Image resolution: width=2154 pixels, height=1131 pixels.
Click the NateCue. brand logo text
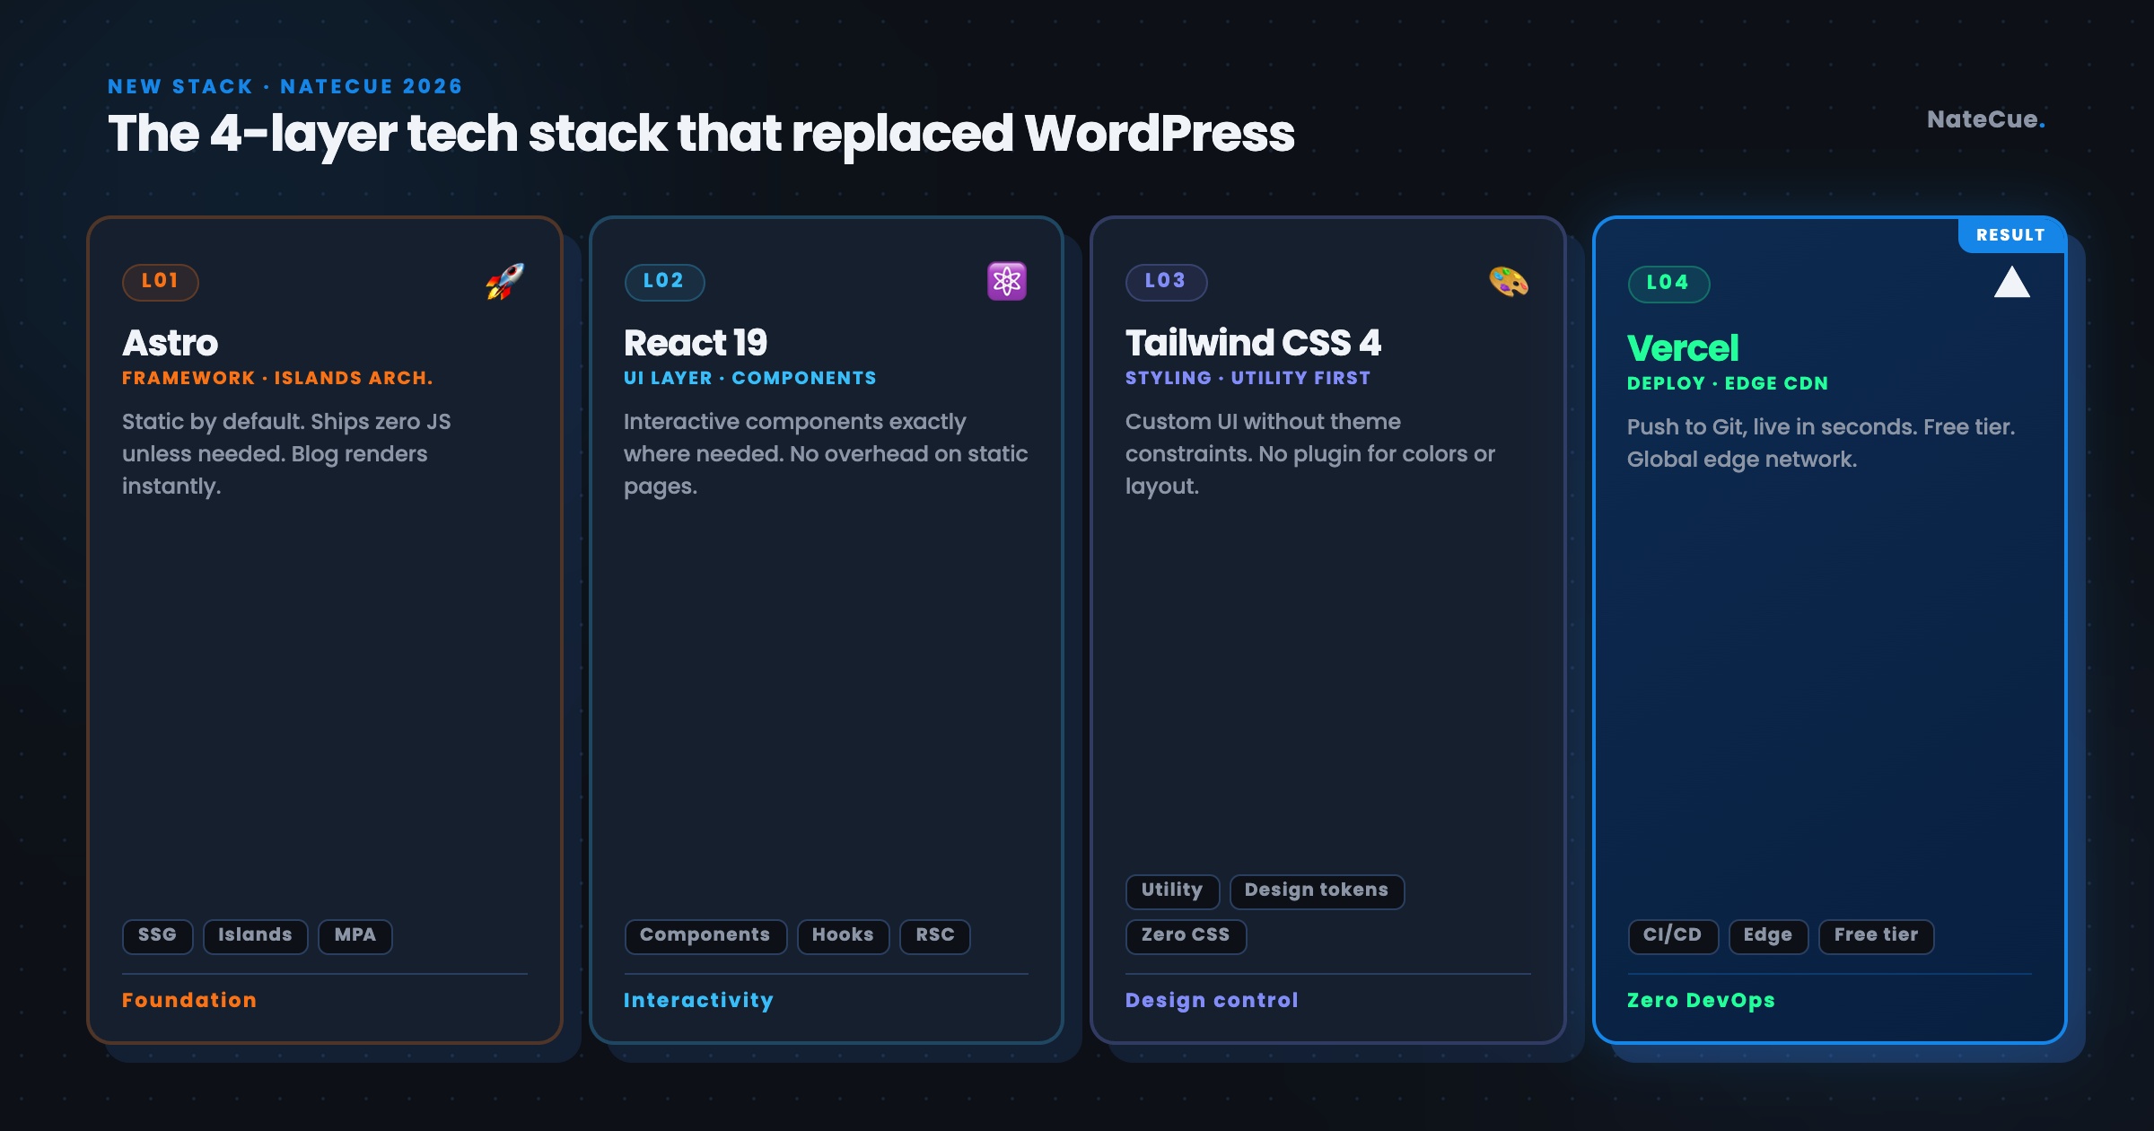(x=1986, y=119)
